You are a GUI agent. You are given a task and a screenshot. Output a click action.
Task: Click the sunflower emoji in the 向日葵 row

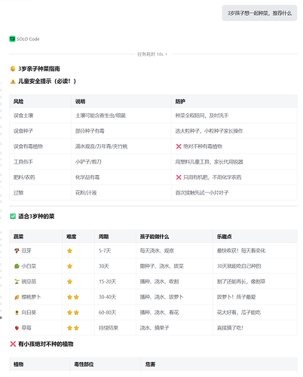click(17, 312)
